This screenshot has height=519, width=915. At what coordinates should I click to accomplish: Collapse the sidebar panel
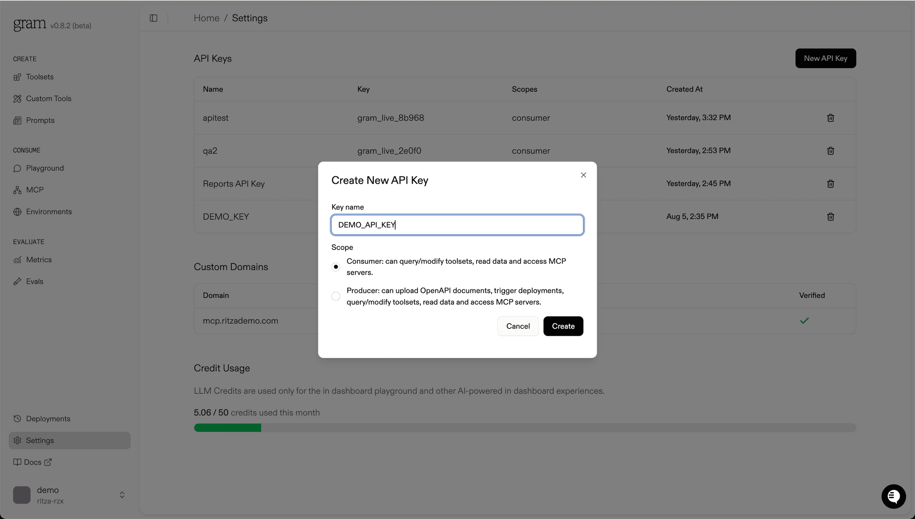click(x=153, y=18)
